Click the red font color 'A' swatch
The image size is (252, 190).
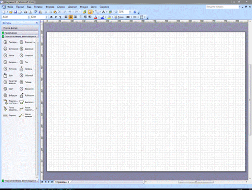[x=96, y=17]
